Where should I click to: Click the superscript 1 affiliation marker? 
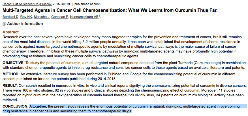(x=99, y=16)
